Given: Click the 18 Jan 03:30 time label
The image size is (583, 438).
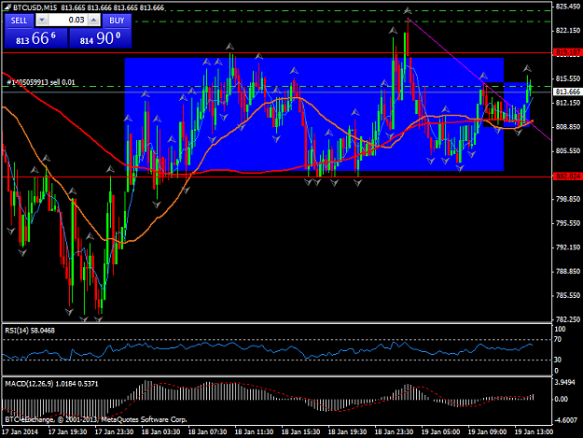Looking at the screenshot, I should (x=161, y=432).
